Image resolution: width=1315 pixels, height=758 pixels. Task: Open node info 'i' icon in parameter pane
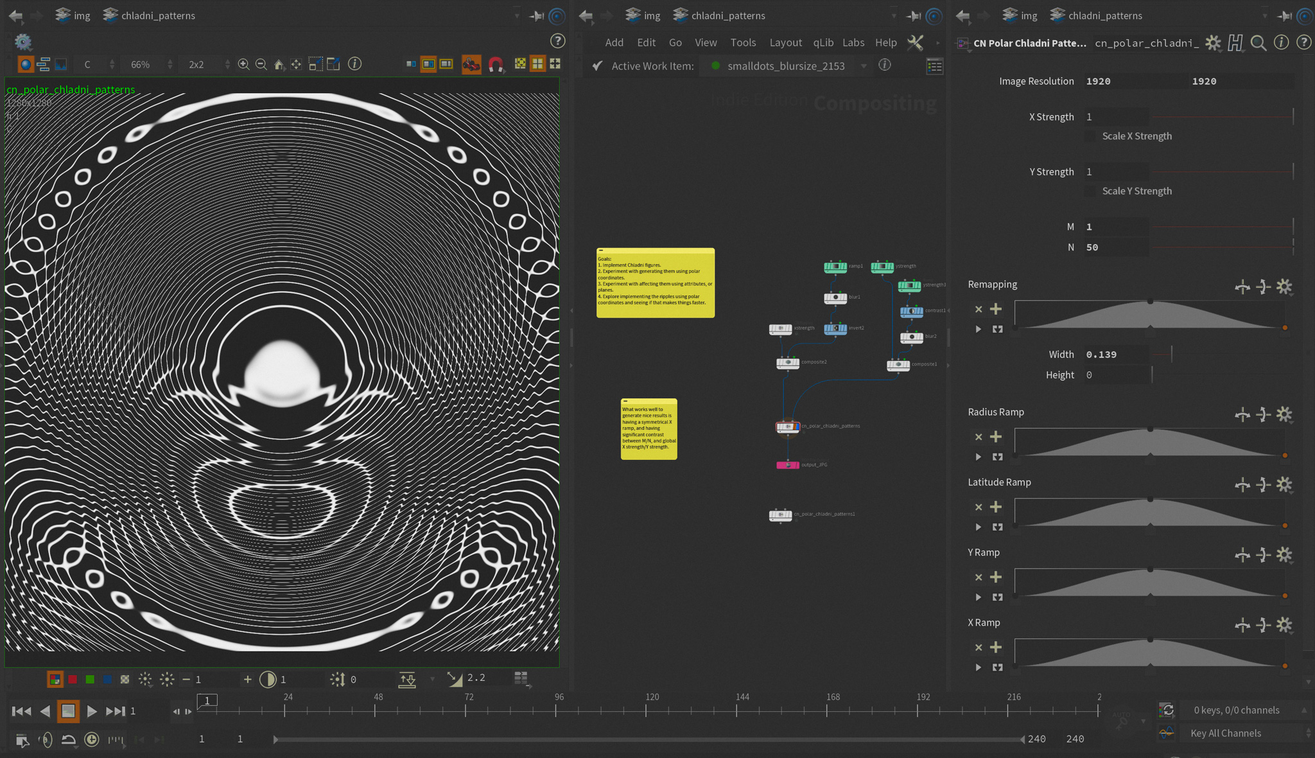(1281, 42)
